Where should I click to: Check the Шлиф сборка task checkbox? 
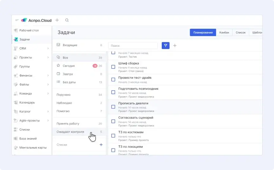point(113,67)
